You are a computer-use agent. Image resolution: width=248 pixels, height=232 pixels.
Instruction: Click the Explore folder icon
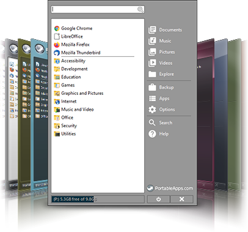tap(152, 74)
